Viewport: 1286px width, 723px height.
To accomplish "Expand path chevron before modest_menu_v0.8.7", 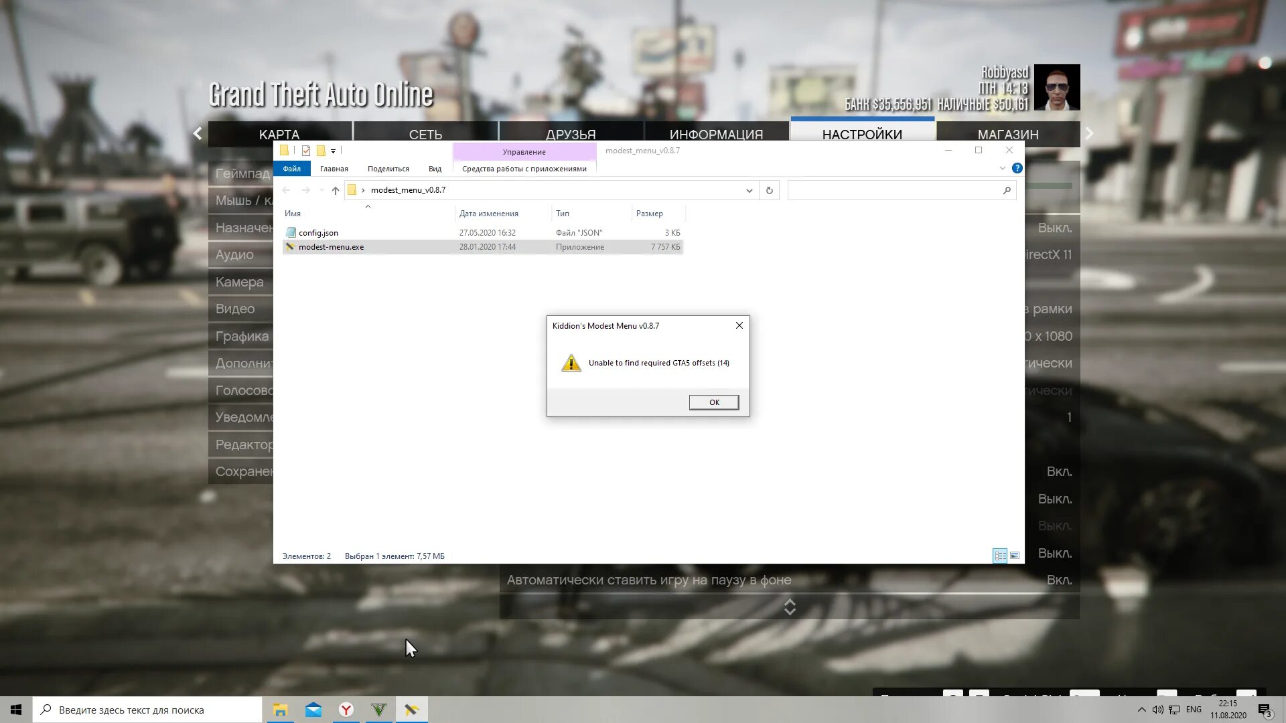I will coord(363,190).
